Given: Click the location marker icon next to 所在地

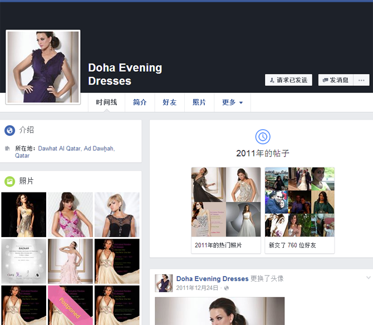Looking at the screenshot, I should 8,149.
